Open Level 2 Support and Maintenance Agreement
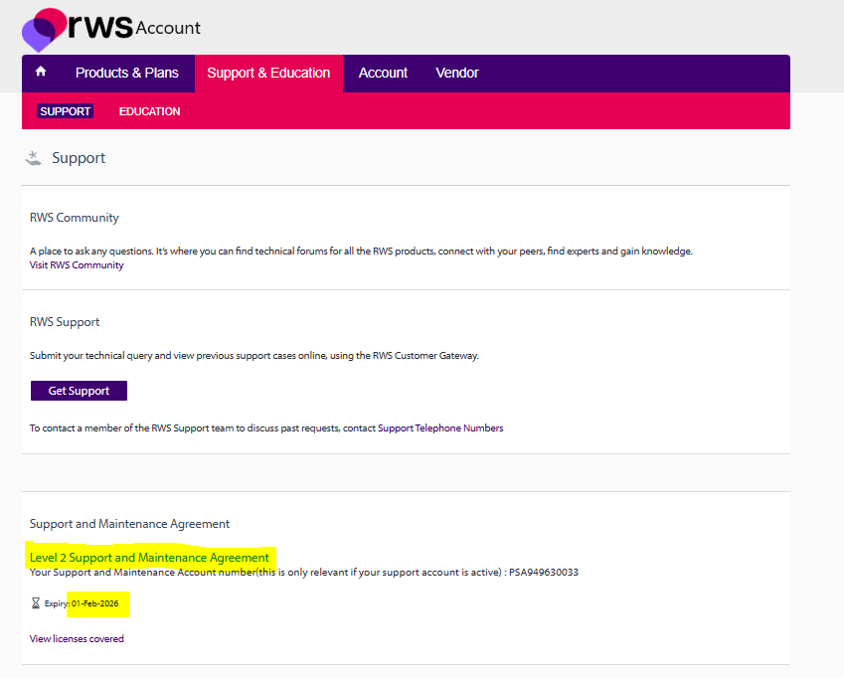844x678 pixels. (149, 558)
